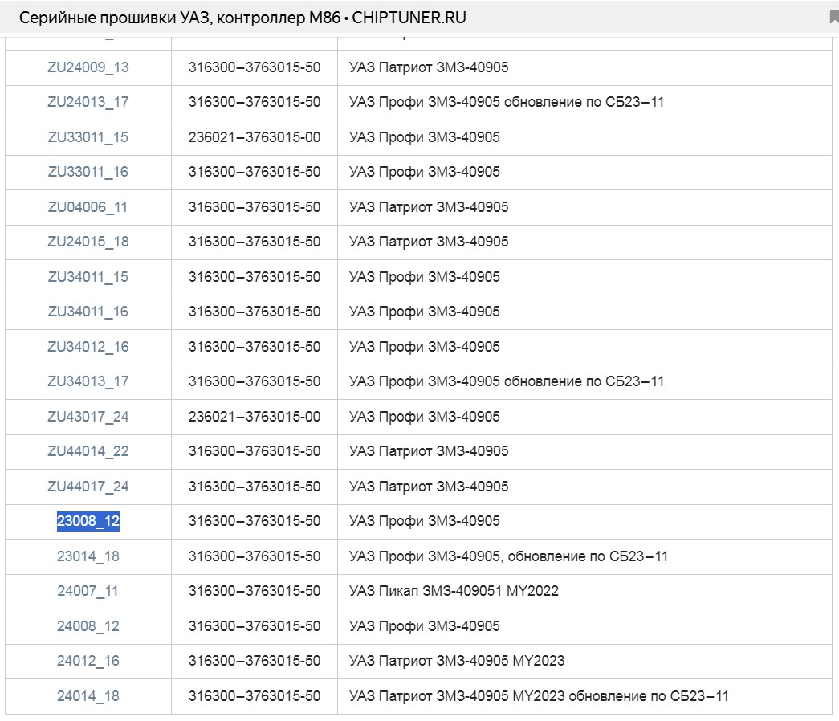Screen dimensions: 839x721
Task: Open the ZU33011_16 firmware entry
Action: (x=88, y=172)
